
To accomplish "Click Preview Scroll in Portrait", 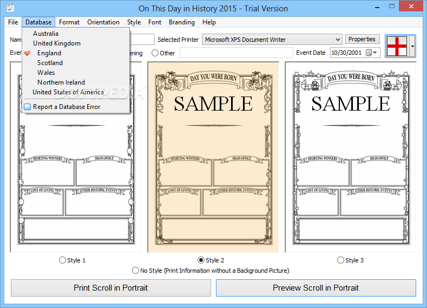I will pyautogui.click(x=316, y=288).
